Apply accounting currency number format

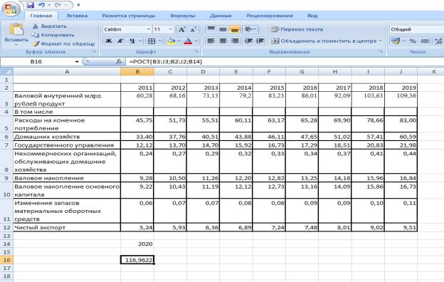point(396,41)
